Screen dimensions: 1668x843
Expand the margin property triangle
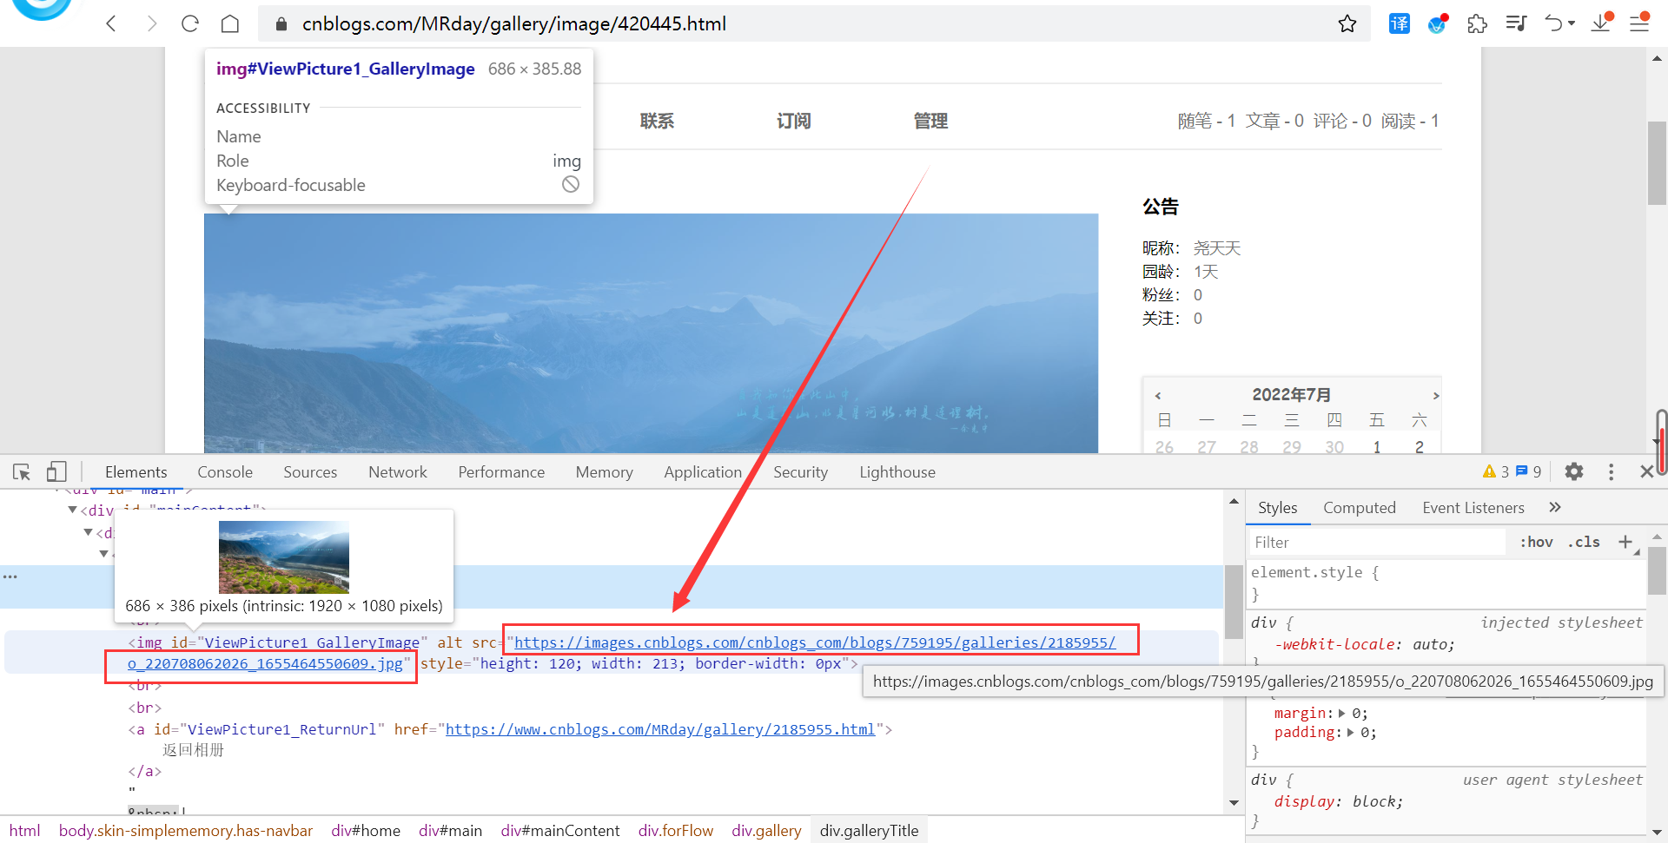click(x=1342, y=713)
